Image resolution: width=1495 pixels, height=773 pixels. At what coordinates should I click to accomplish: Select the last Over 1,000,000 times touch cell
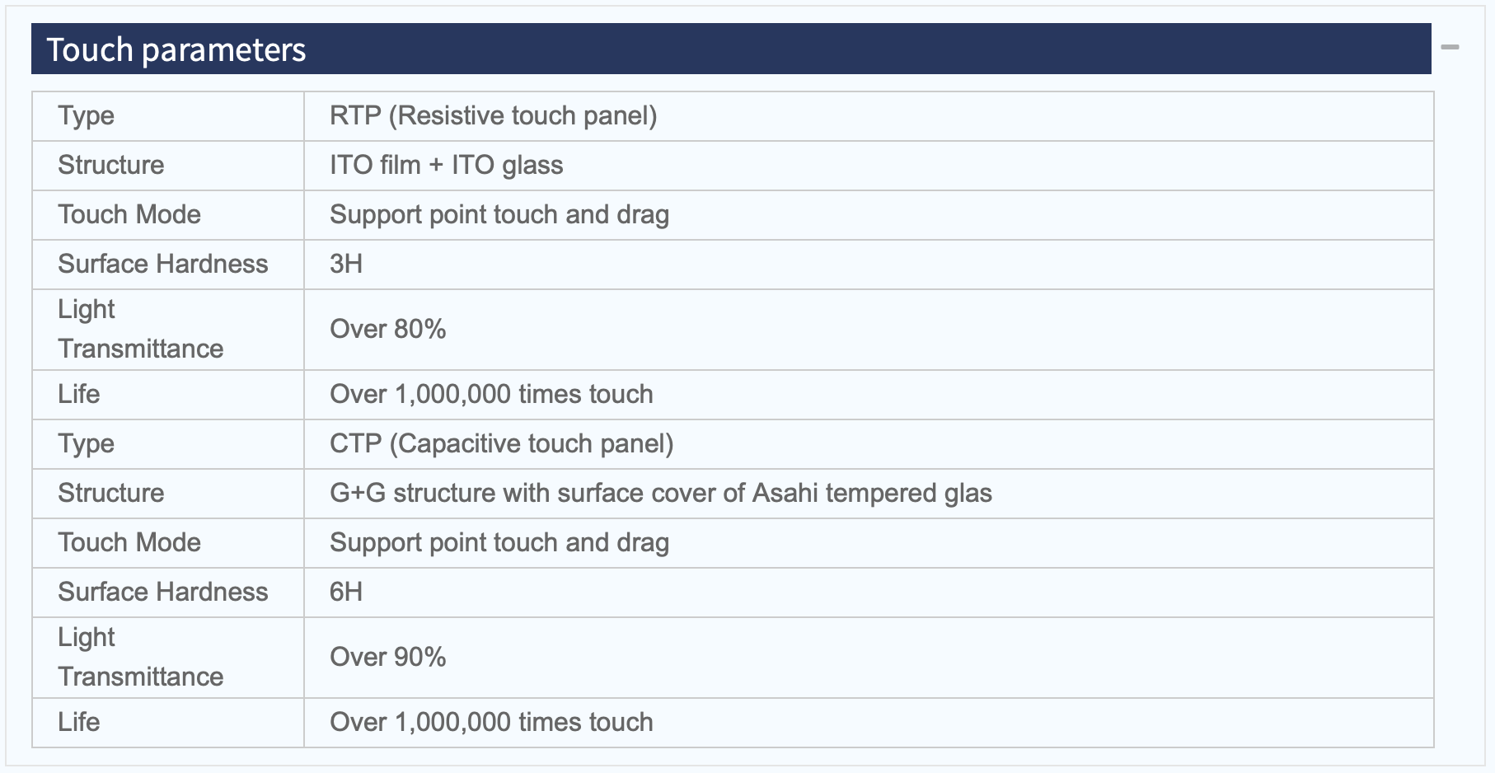[869, 723]
